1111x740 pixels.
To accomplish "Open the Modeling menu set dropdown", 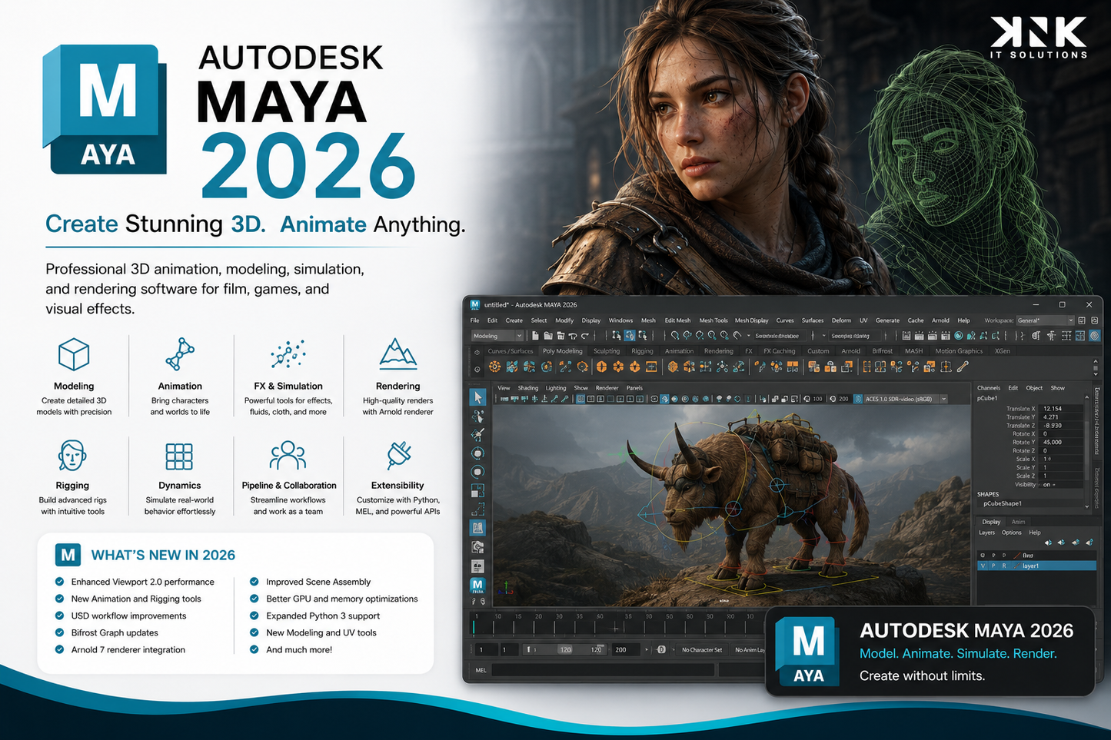I will click(497, 336).
